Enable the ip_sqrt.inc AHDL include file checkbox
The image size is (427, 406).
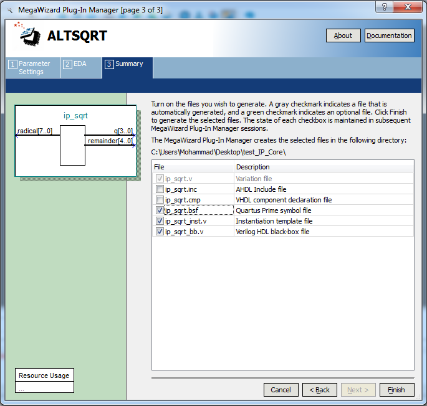pos(160,189)
